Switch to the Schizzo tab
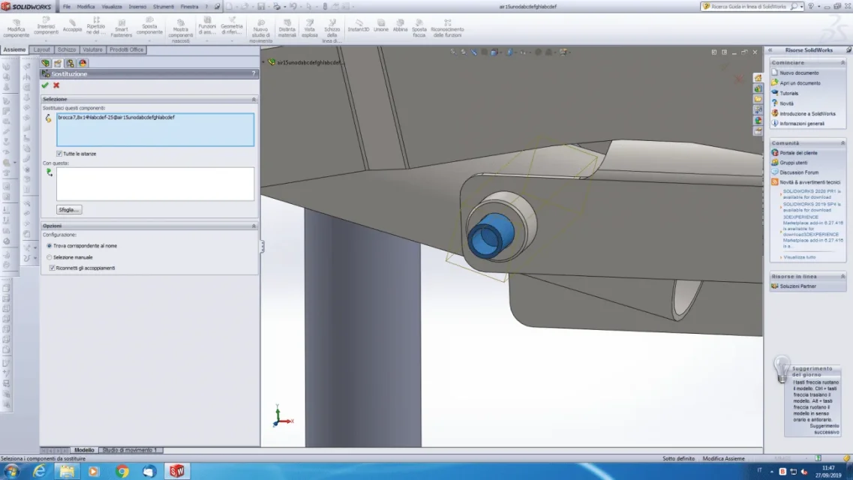Screen dimensions: 853x480 coord(67,49)
